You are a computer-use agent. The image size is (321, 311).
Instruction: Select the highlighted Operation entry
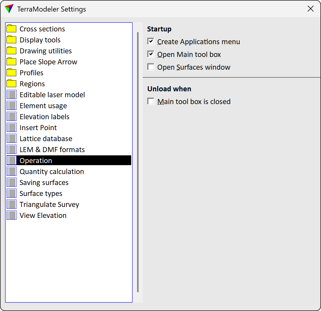tap(69, 160)
